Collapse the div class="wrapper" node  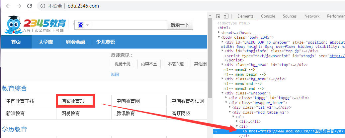click(223, 93)
